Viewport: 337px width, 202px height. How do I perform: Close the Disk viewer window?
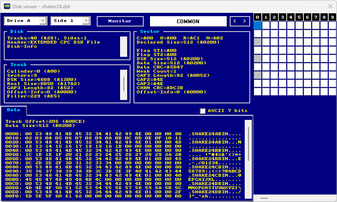coord(330,7)
